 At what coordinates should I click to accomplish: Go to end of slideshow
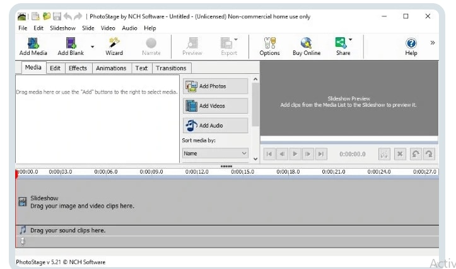321,154
